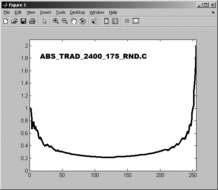Screen dimensions: 218x190
Task: Close the Figure 1 window
Action: pyautogui.click(x=213, y=5)
